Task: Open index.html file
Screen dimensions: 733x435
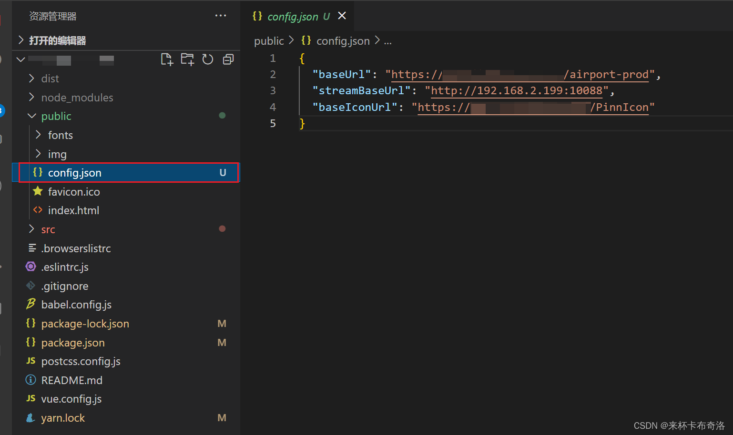Action: pos(126,210)
